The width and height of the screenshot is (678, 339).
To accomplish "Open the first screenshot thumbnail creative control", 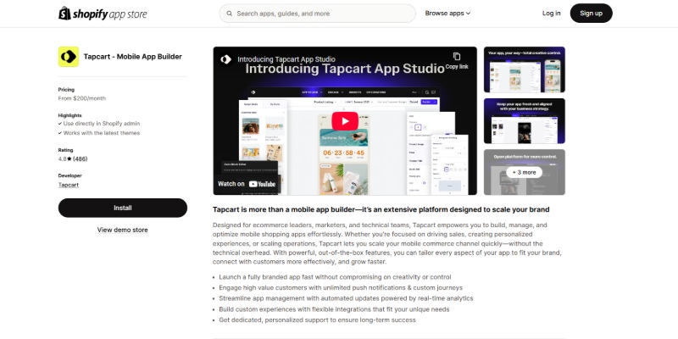I will point(524,69).
